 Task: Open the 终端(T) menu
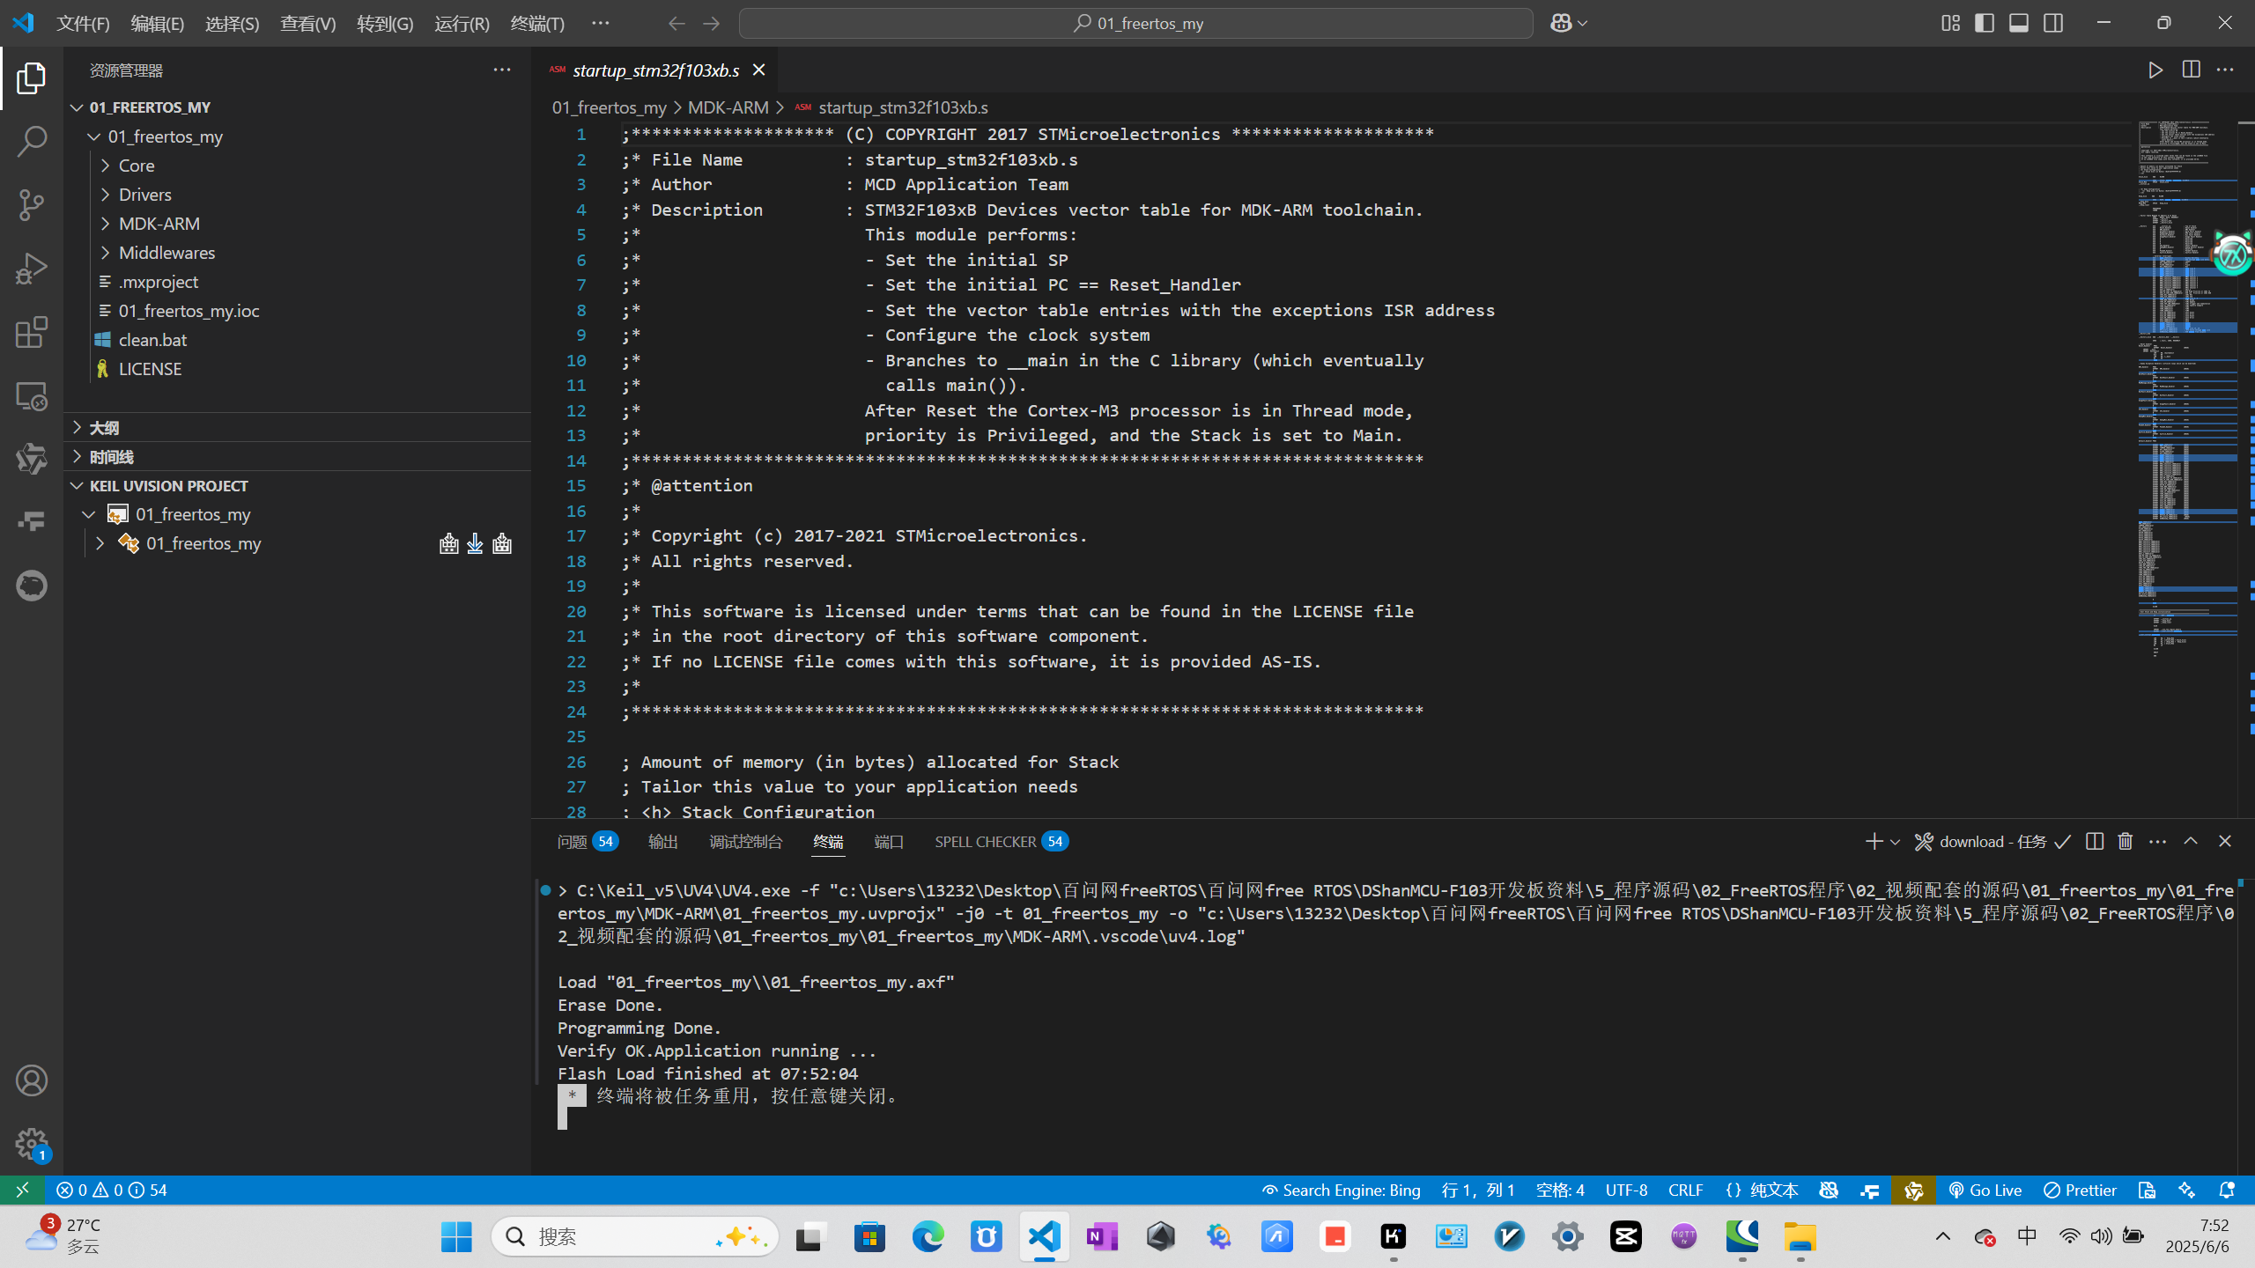(536, 24)
